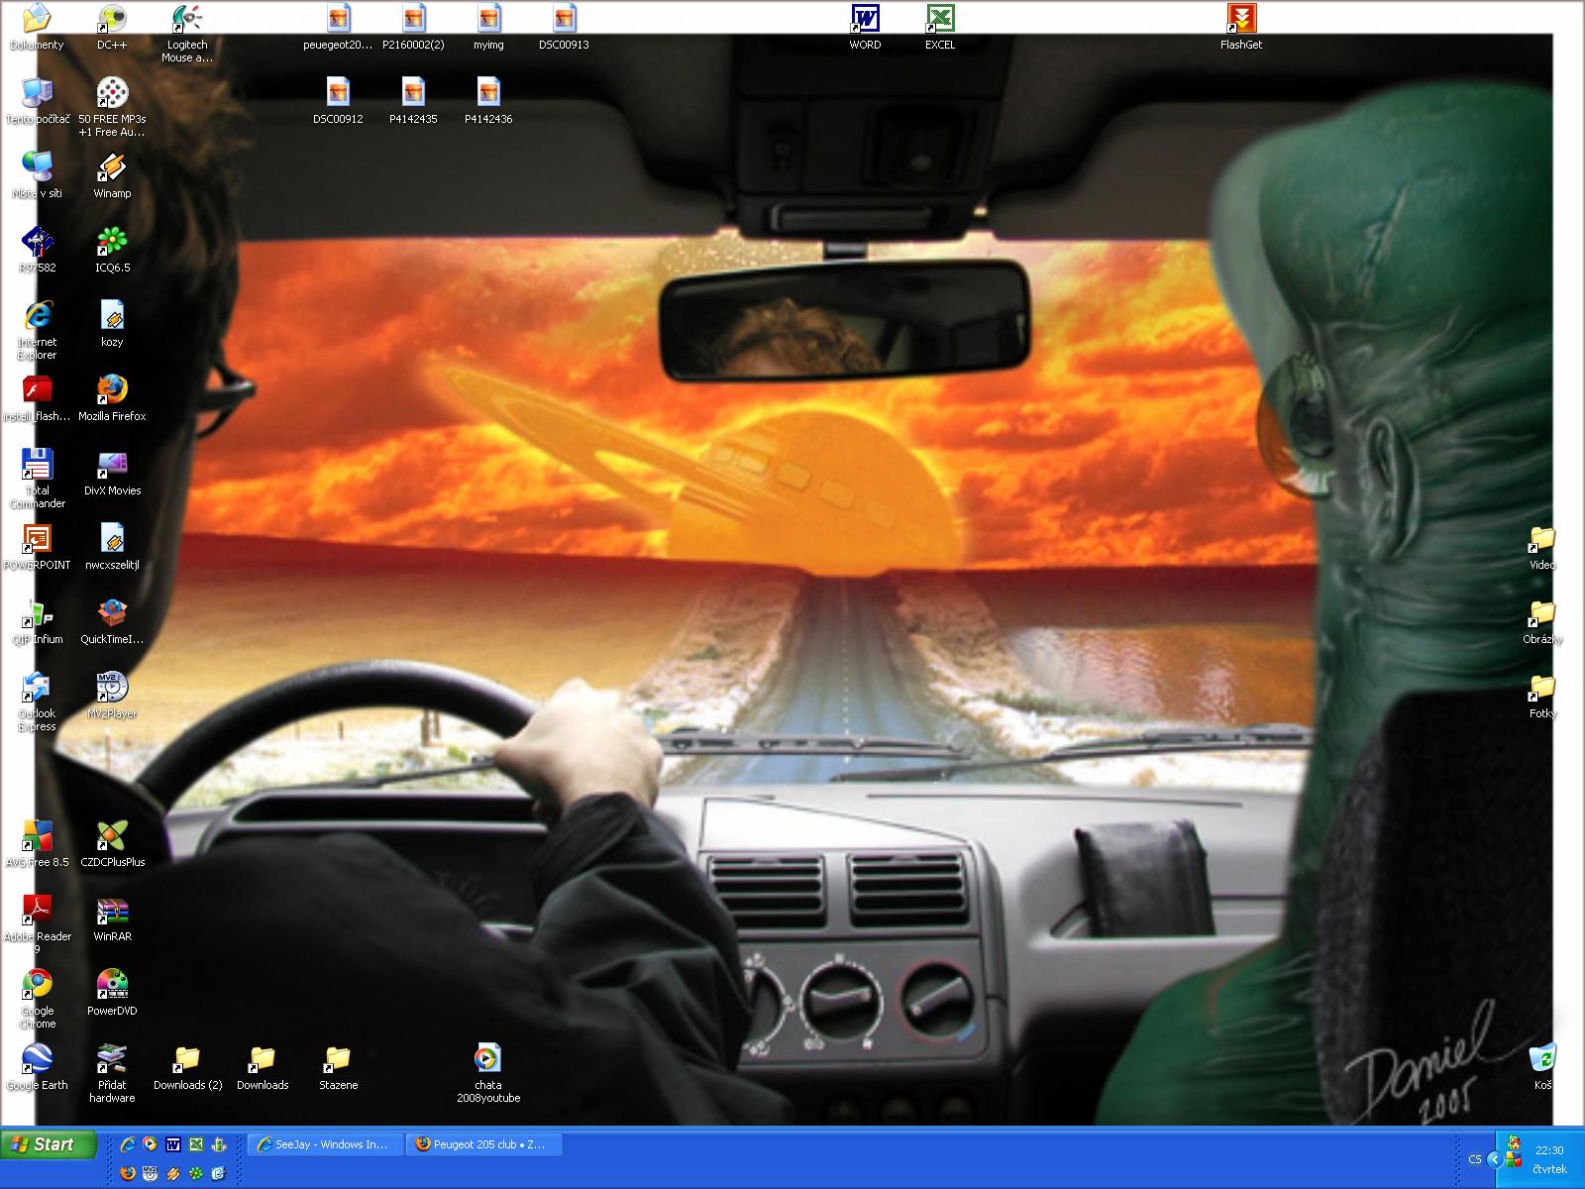
Task: Open the DivX Movies desktop shortcut
Action: tap(112, 465)
